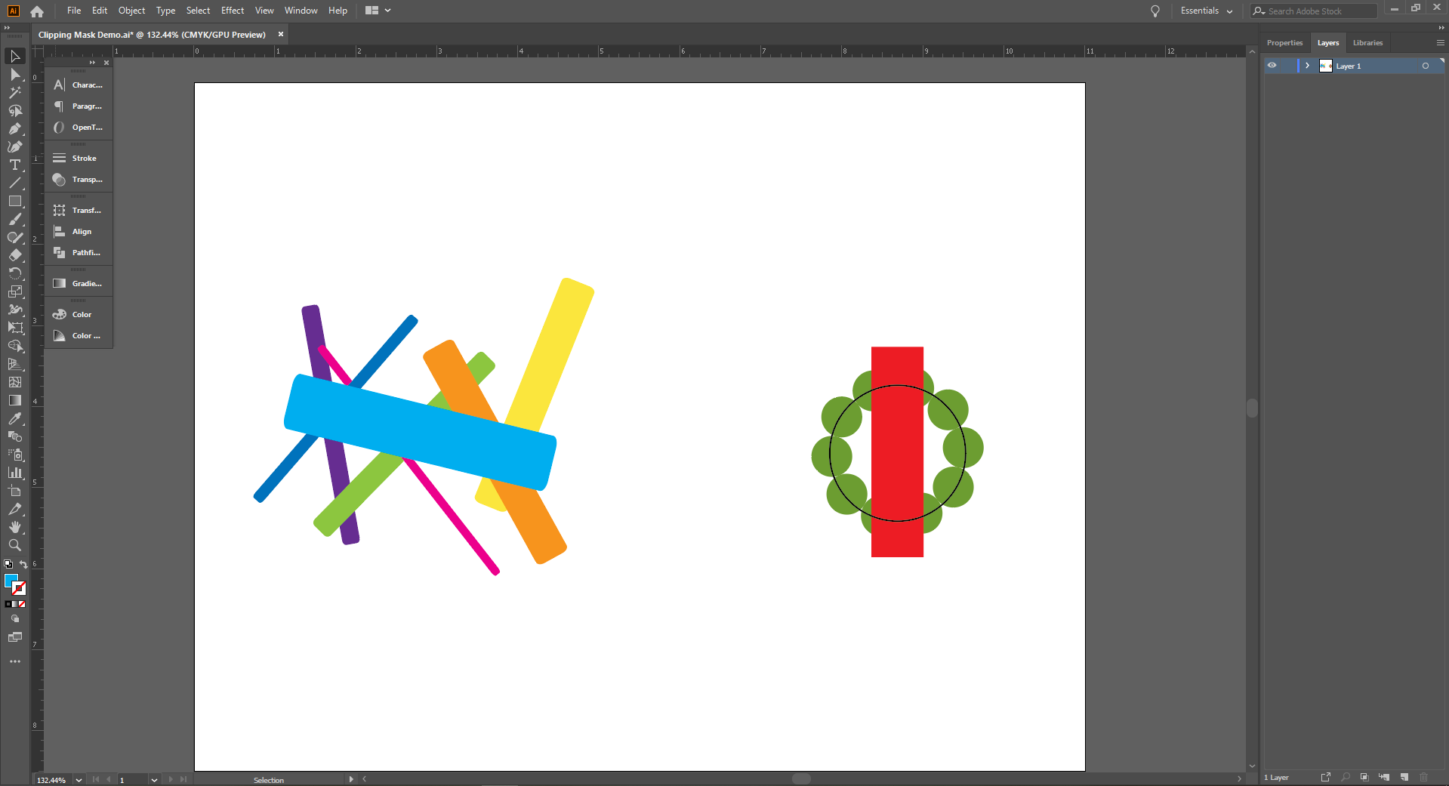Select the Selection tool
The height and width of the screenshot is (786, 1449).
click(x=15, y=57)
